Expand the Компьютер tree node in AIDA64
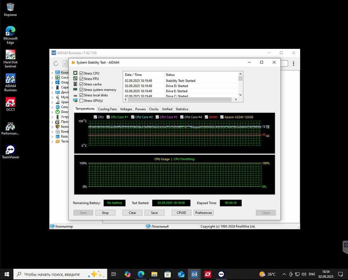This screenshot has width=348, height=280. pos(52,73)
